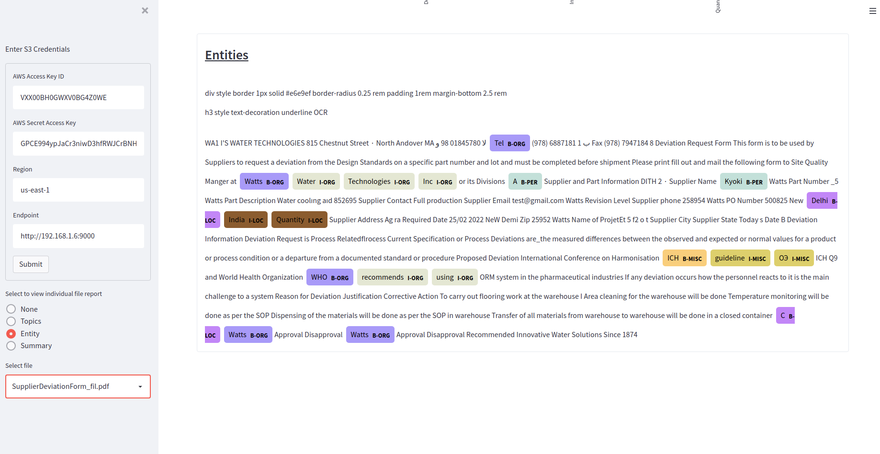Click the recommends I-ORG entity tag
Viewport: 880px width, 454px height.
[x=393, y=277]
